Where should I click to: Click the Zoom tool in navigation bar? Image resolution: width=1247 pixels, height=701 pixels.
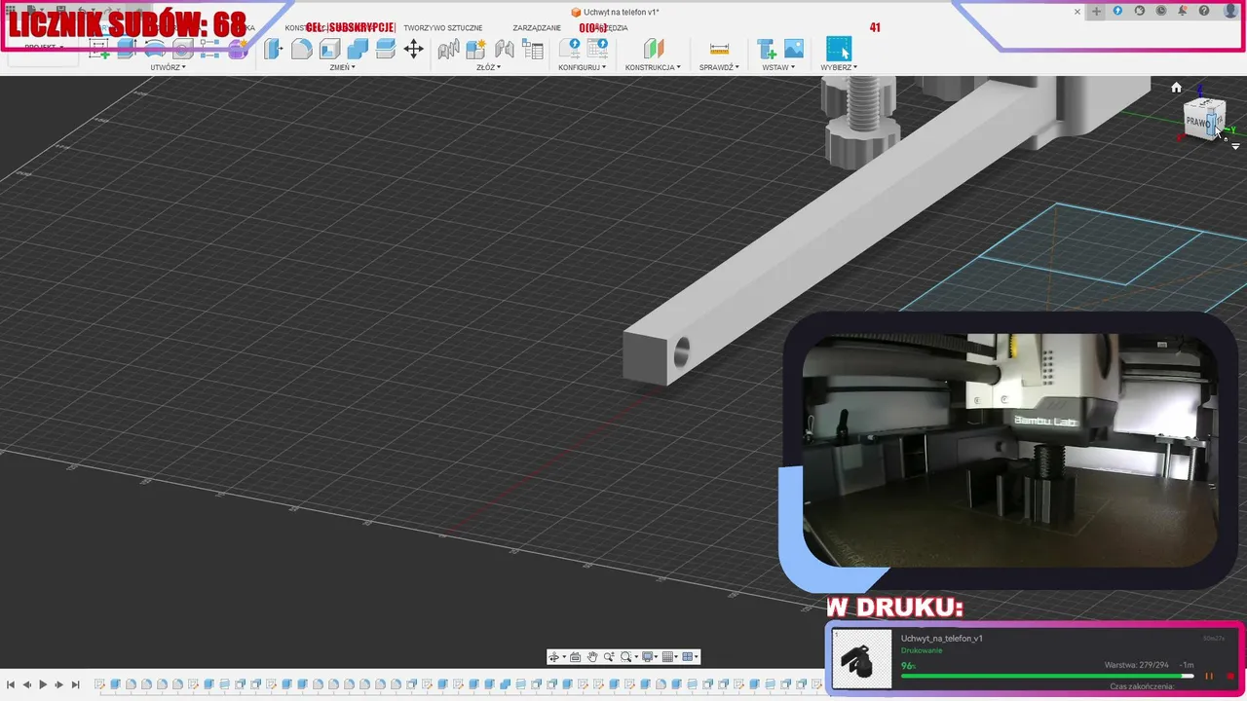click(x=609, y=657)
